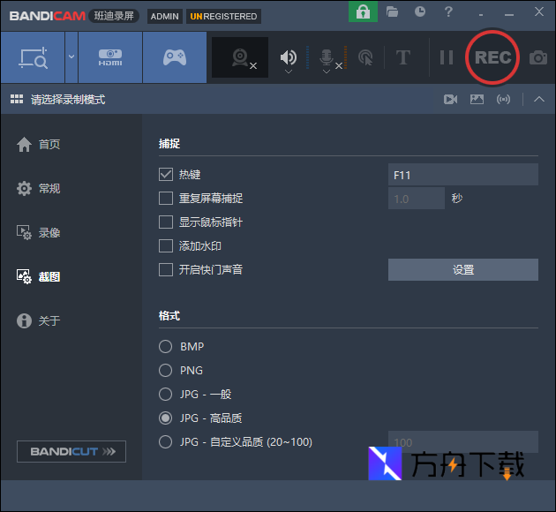The height and width of the screenshot is (512, 556).
Task: Click the ADMIN label
Action: point(164,16)
